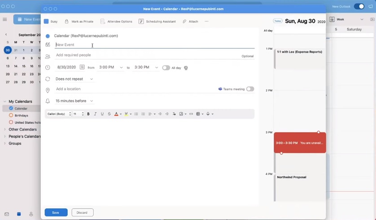Insert a bulleted list
The width and height of the screenshot is (376, 220).
(x=136, y=114)
